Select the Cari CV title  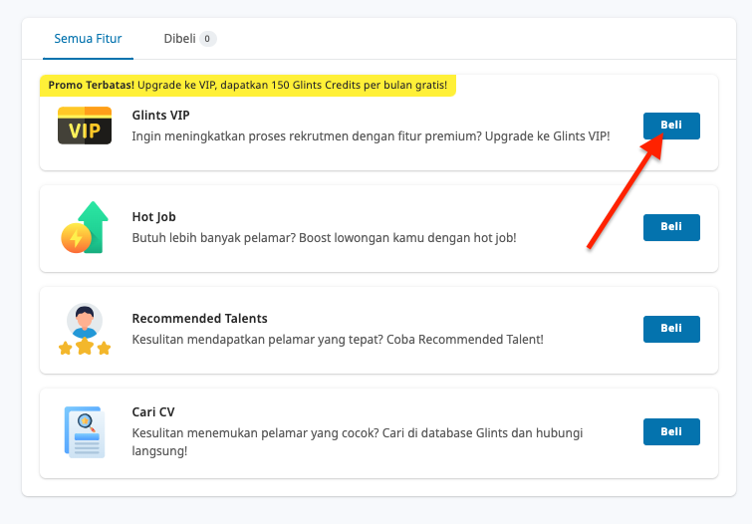pyautogui.click(x=153, y=412)
